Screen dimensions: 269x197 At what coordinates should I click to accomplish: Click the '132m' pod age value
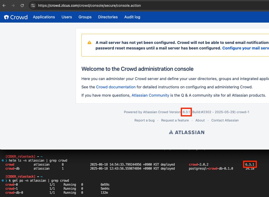click(x=104, y=192)
